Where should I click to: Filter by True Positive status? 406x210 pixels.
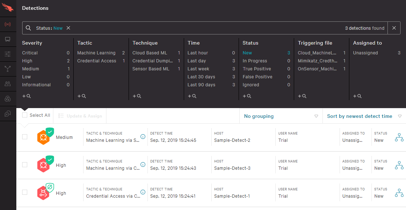[x=257, y=69]
